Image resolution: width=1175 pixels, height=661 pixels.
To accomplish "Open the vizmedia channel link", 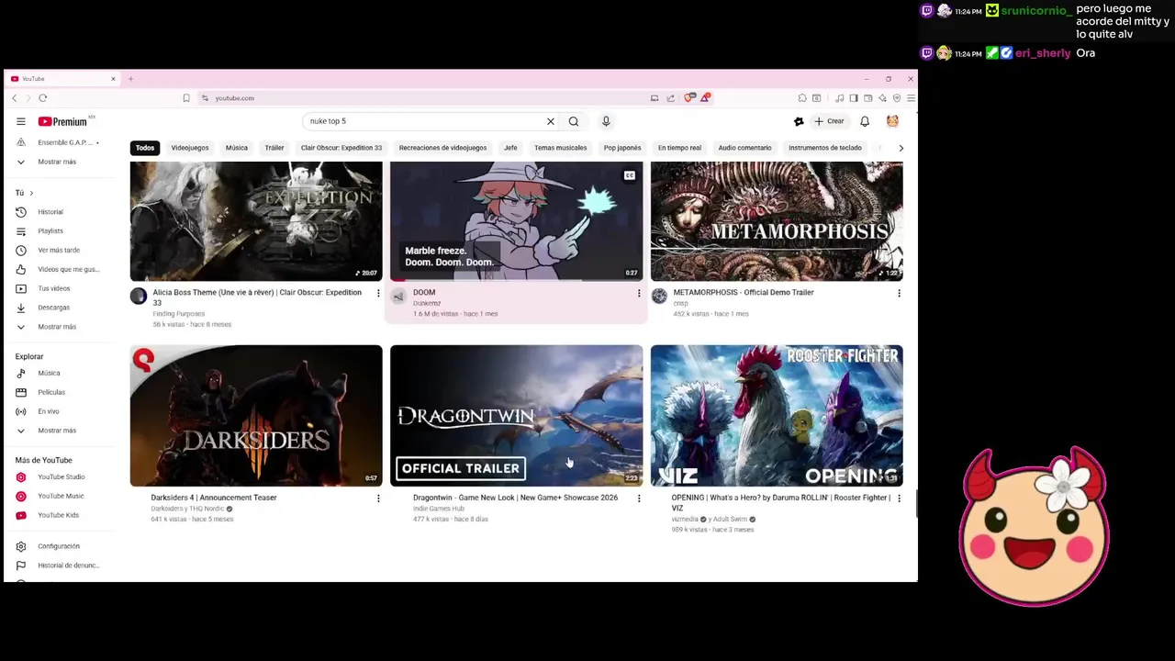I will point(685,520).
